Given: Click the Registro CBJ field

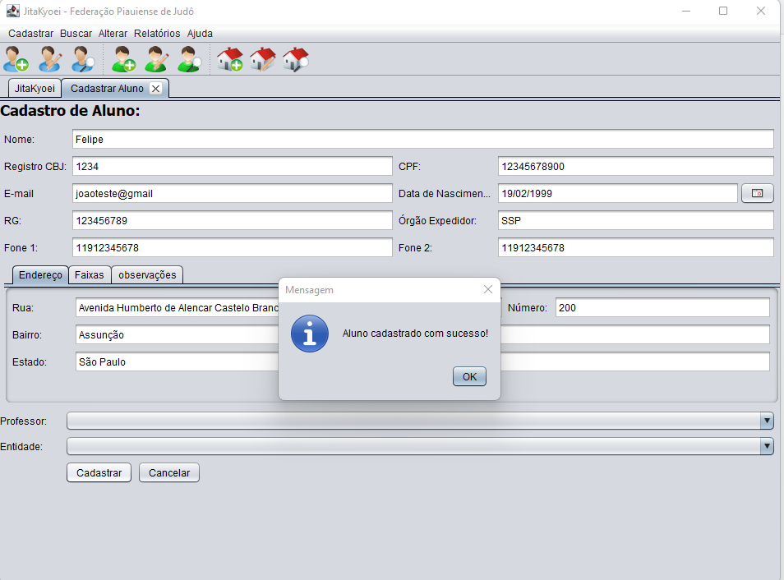Looking at the screenshot, I should click(233, 167).
